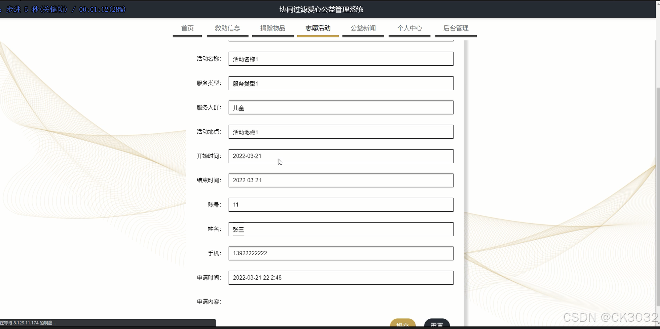Click the 姓名 field showing 张三
The height and width of the screenshot is (329, 660).
[x=341, y=229]
